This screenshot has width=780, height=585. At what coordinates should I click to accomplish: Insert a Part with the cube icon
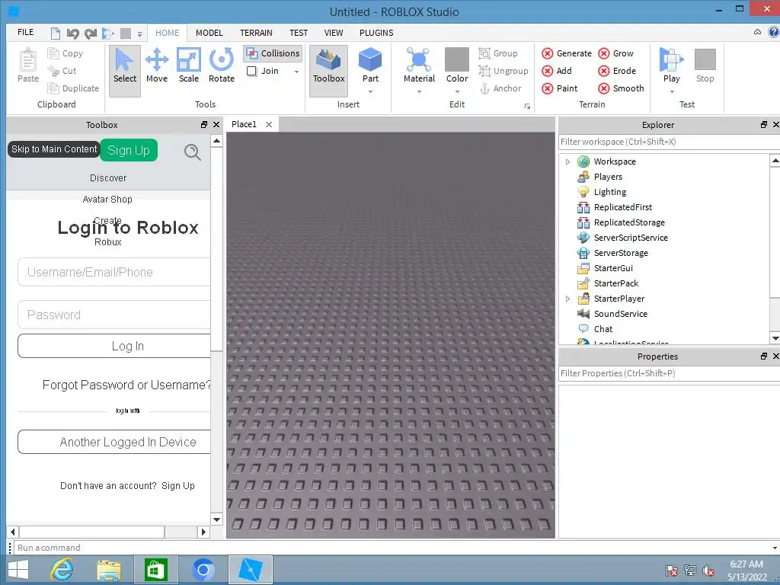(x=370, y=59)
